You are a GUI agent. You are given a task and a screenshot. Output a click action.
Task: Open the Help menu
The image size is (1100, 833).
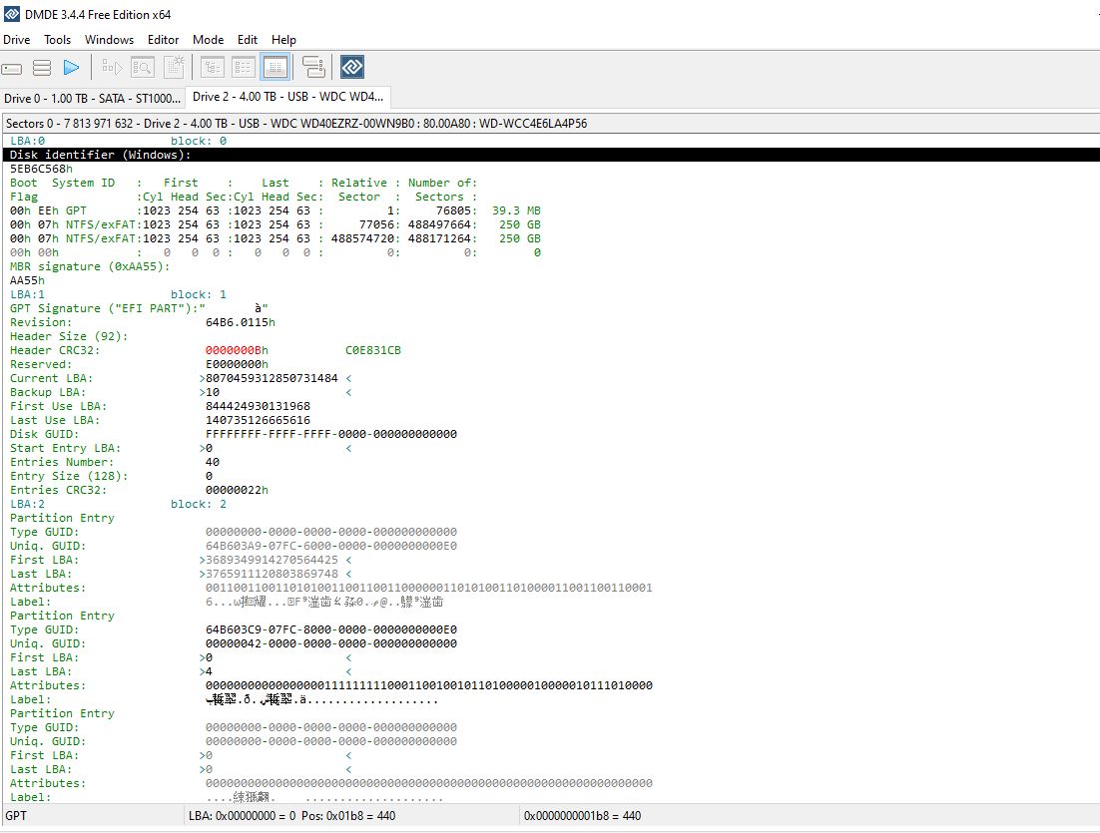(x=284, y=40)
